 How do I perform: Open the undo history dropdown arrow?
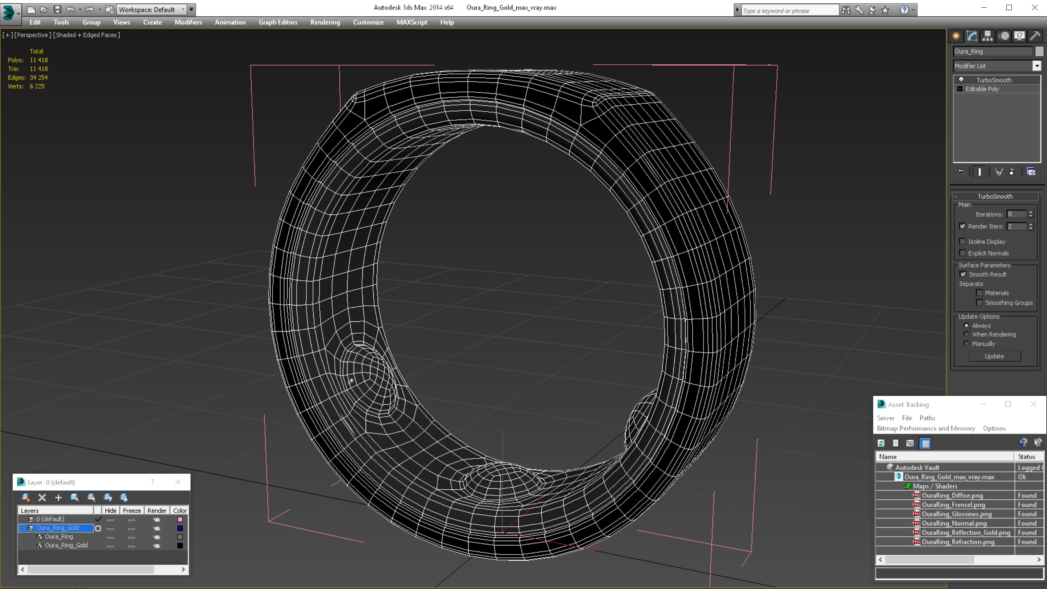click(x=80, y=9)
